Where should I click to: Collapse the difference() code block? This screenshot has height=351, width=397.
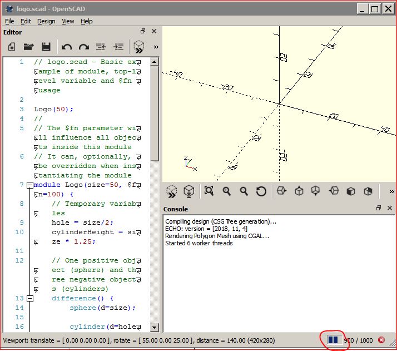[30, 298]
